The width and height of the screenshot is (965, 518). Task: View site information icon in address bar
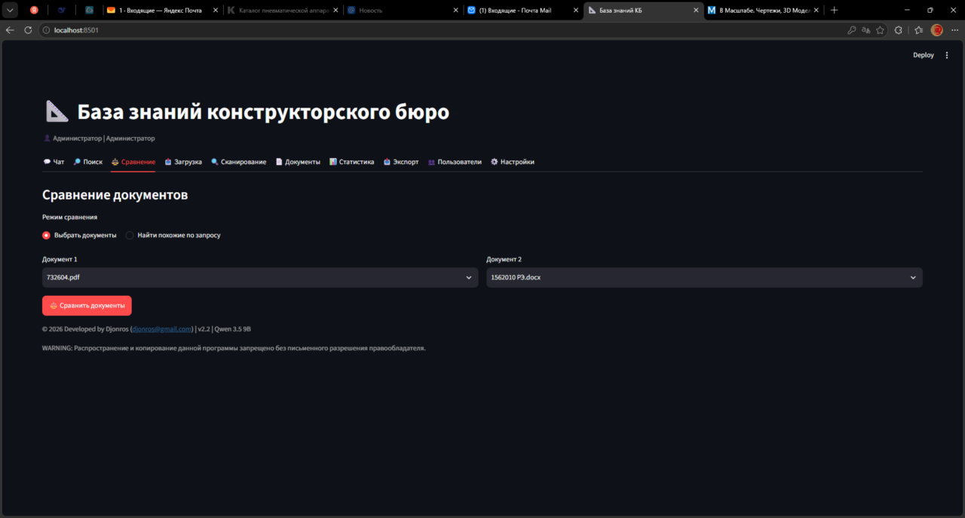pyautogui.click(x=46, y=30)
